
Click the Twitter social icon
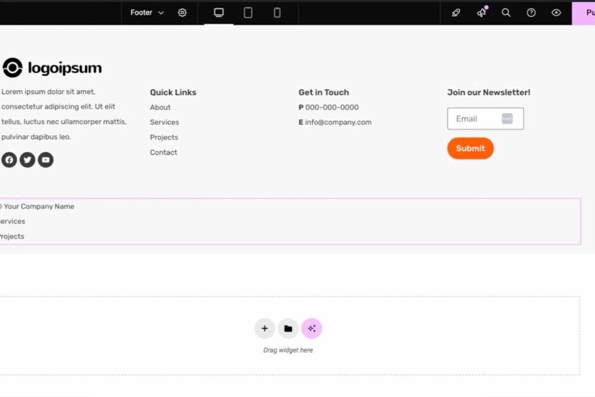point(27,160)
